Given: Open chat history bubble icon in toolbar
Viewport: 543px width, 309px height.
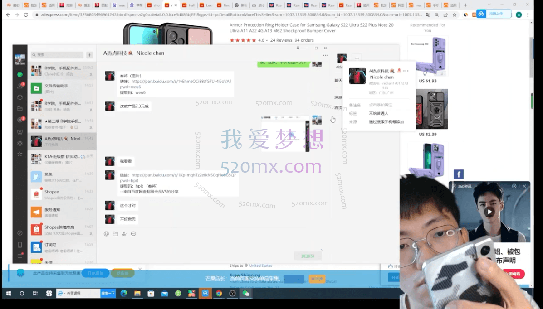Looking at the screenshot, I should (x=133, y=234).
